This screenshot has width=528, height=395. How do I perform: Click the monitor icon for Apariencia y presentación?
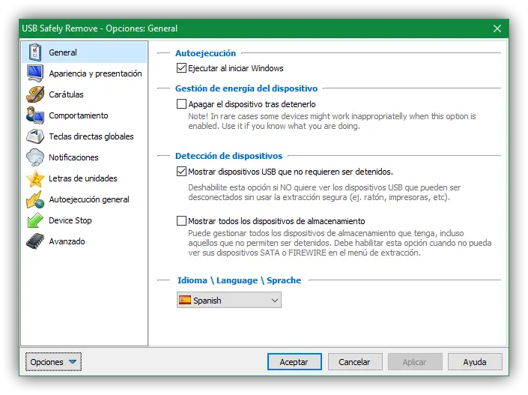click(x=35, y=73)
